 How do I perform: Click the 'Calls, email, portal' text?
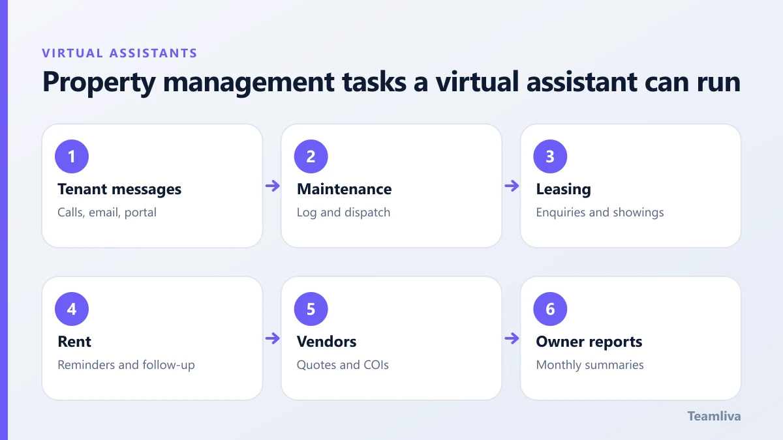click(x=107, y=213)
